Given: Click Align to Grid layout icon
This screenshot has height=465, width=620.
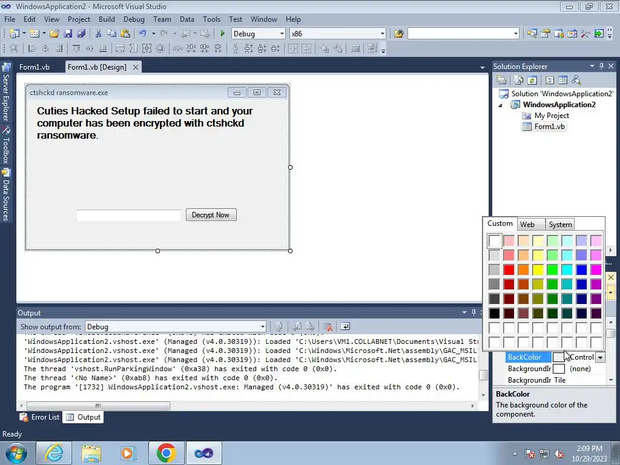Looking at the screenshot, I should point(15,48).
